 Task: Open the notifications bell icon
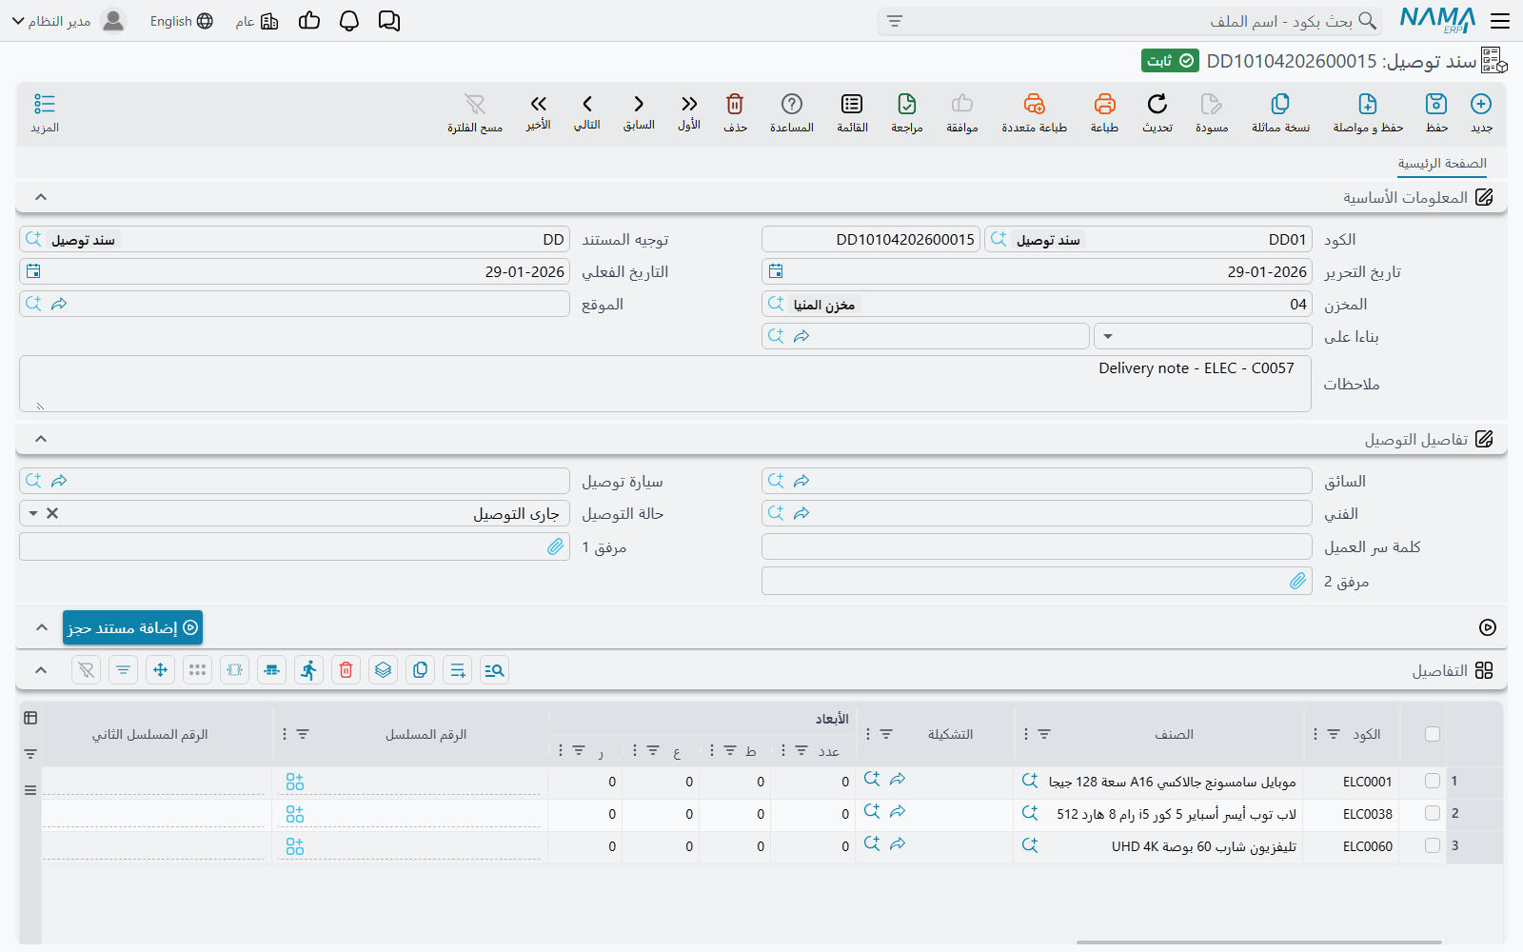pos(349,21)
